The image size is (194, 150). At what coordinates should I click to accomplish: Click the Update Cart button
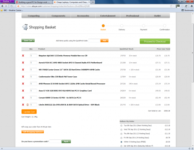pyautogui.click(x=29, y=112)
